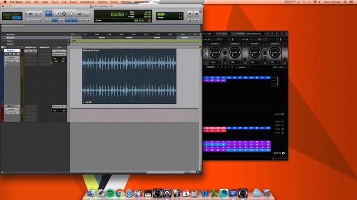Open Audio 1 automation mode selector (read)
This screenshot has height=200, width=357.
15,61
